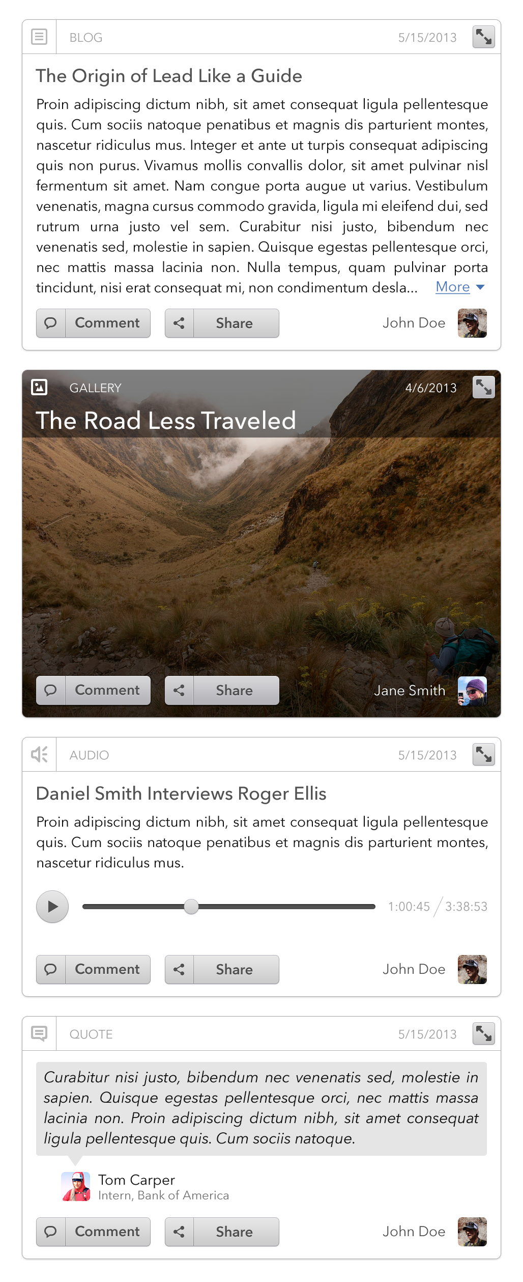
Task: Expand the Quote card with arrows icon
Action: tap(483, 1034)
